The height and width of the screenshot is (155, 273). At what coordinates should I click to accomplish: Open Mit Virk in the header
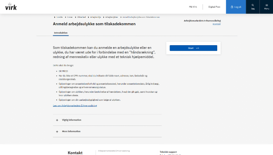193,7
